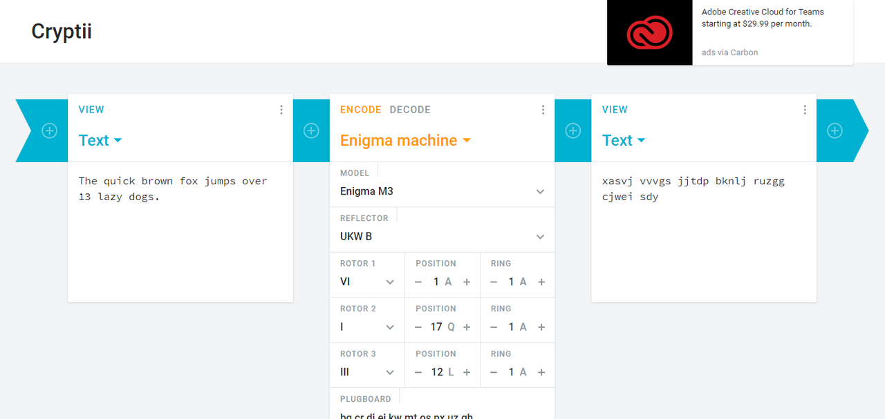Decrease Rotor 2 position with minus button
Screen dimensions: 885x419
[x=418, y=327]
